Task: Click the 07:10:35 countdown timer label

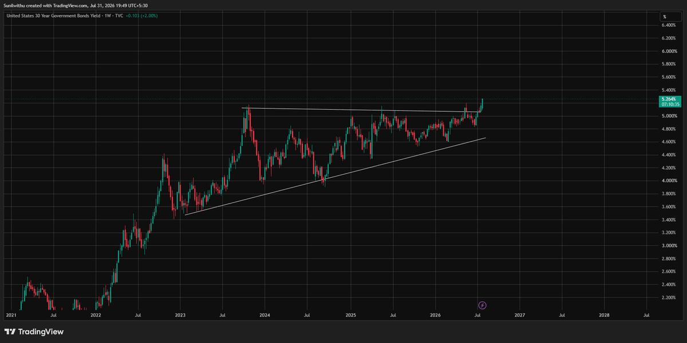Action: click(x=670, y=105)
